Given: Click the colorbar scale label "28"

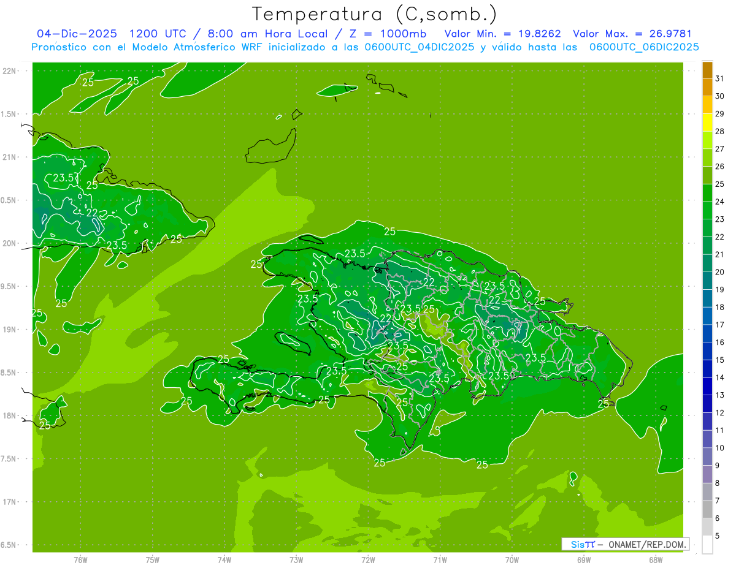Looking at the screenshot, I should 719,131.
